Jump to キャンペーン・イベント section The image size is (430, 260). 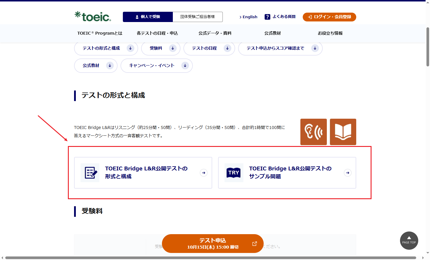[157, 66]
